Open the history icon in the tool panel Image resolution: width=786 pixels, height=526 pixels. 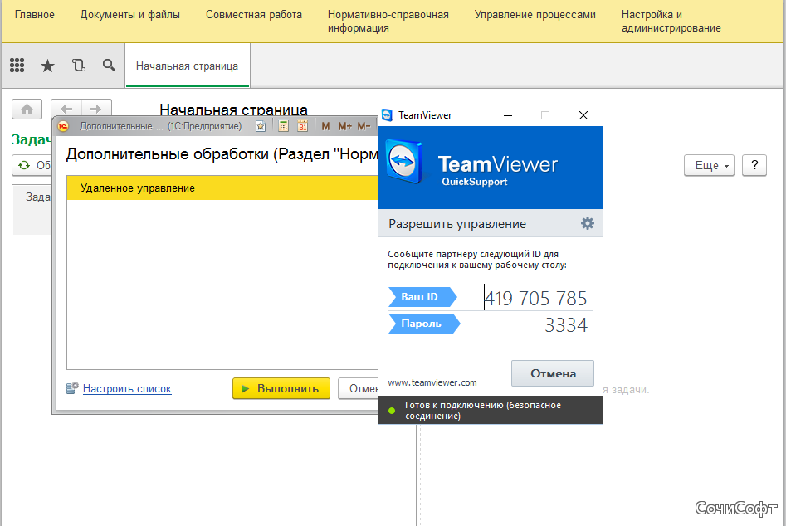[79, 65]
